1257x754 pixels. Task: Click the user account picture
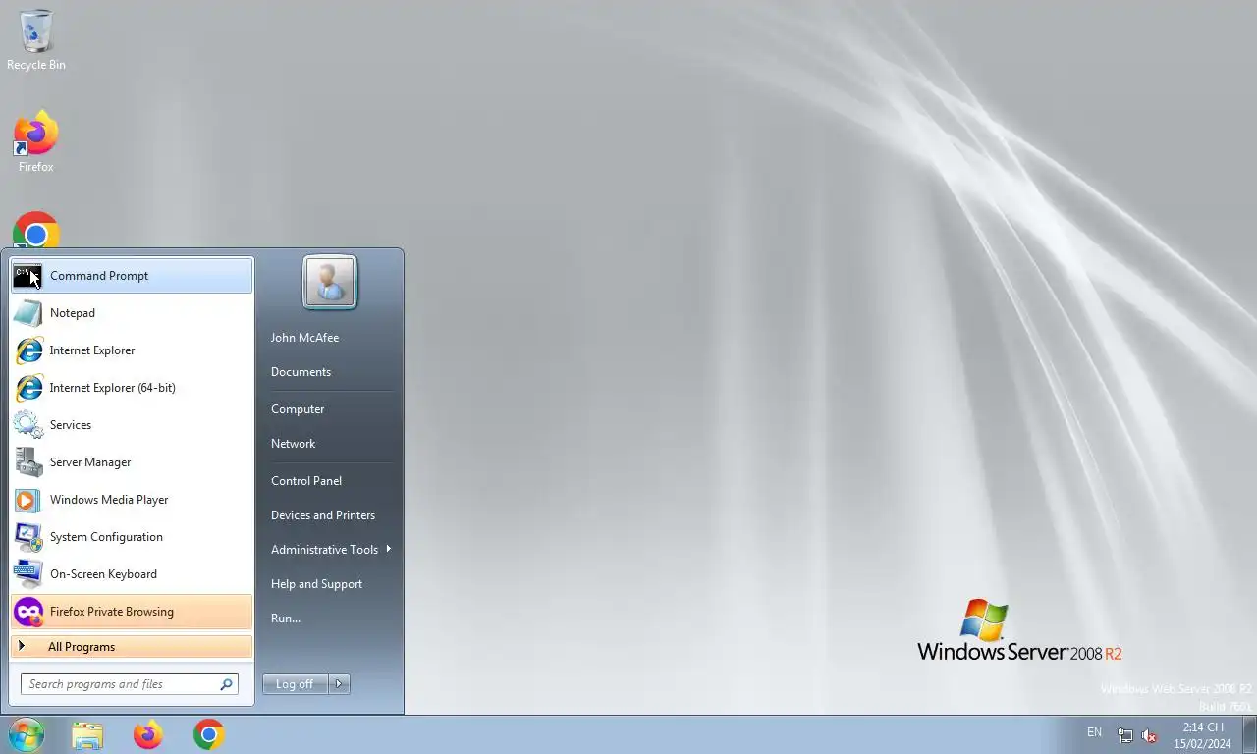pyautogui.click(x=330, y=282)
